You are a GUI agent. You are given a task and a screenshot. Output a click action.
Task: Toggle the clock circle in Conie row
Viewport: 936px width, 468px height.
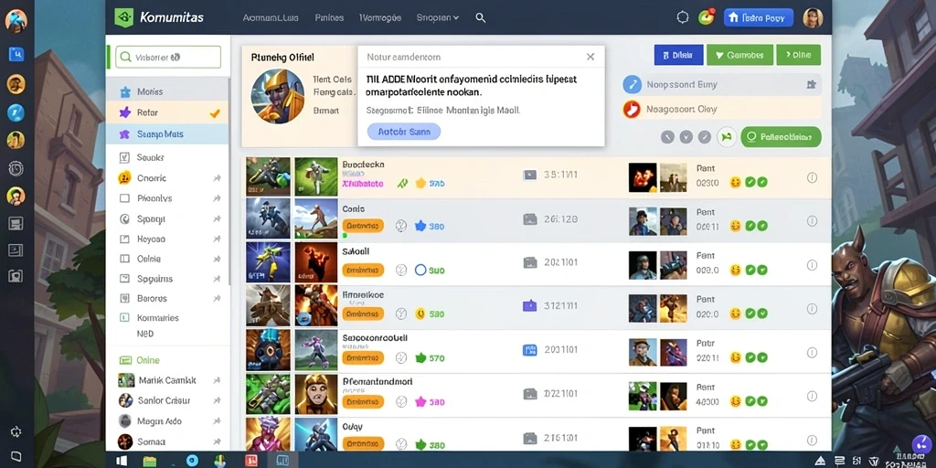[401, 226]
